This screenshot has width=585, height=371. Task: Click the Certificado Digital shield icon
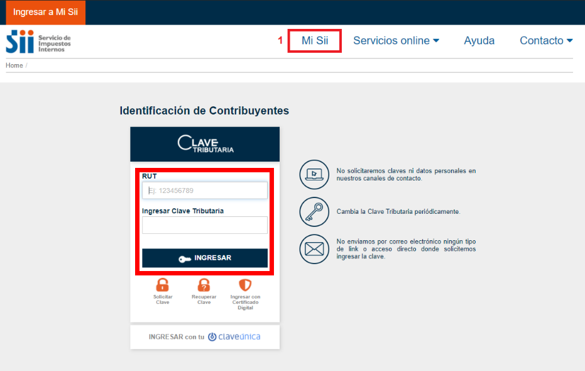pos(245,285)
